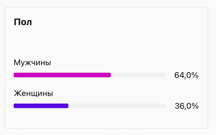Click the 36,0% percentage value
Screen dimensions: 216x135
(186, 106)
